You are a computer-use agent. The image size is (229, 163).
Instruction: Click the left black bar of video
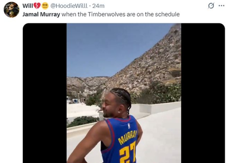[x=45, y=93]
